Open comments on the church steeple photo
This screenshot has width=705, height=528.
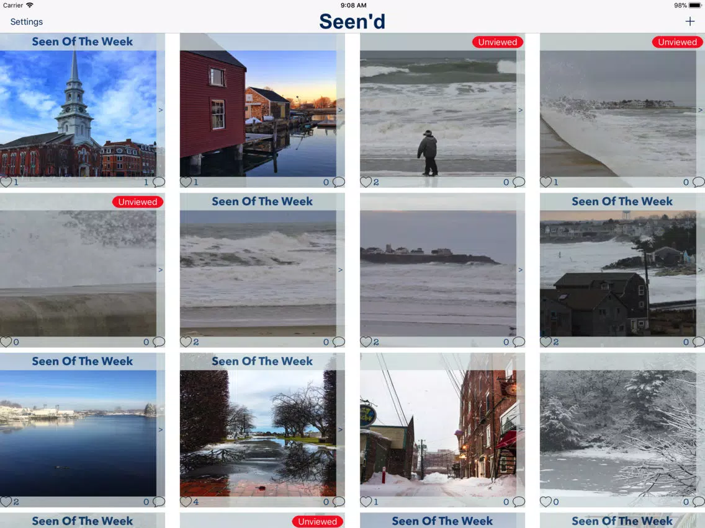[159, 182]
